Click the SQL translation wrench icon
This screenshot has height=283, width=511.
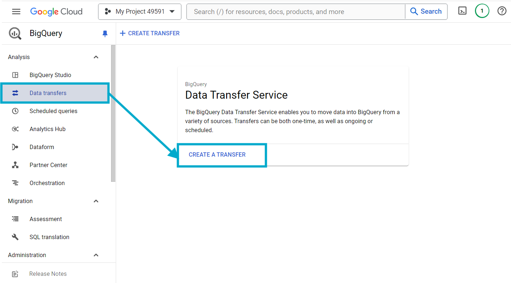tap(15, 237)
